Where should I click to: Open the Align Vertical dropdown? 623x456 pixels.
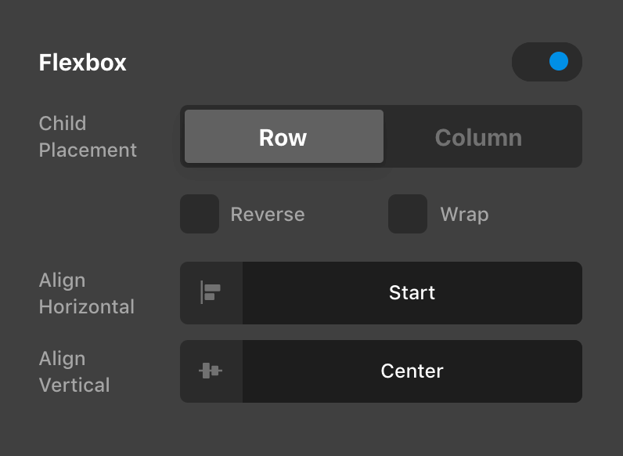(x=412, y=371)
